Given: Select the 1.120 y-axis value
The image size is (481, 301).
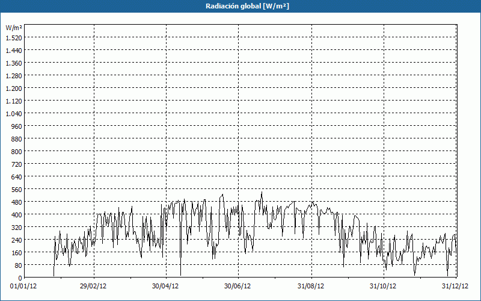Looking at the screenshot, I should [x=14, y=101].
